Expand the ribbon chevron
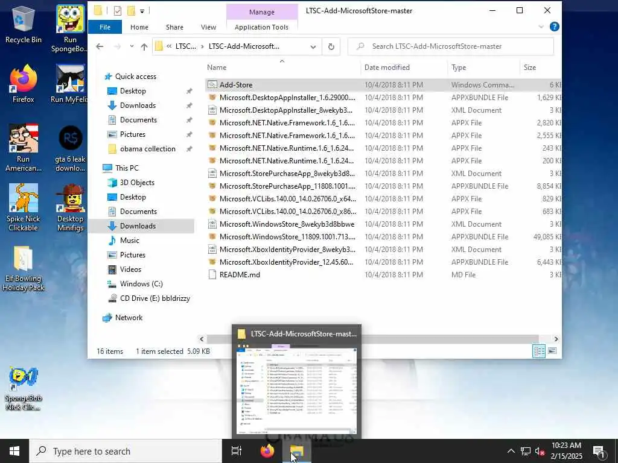Image resolution: width=618 pixels, height=463 pixels. 541,27
